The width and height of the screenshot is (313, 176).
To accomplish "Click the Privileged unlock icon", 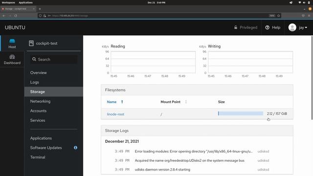I will coord(236,27).
